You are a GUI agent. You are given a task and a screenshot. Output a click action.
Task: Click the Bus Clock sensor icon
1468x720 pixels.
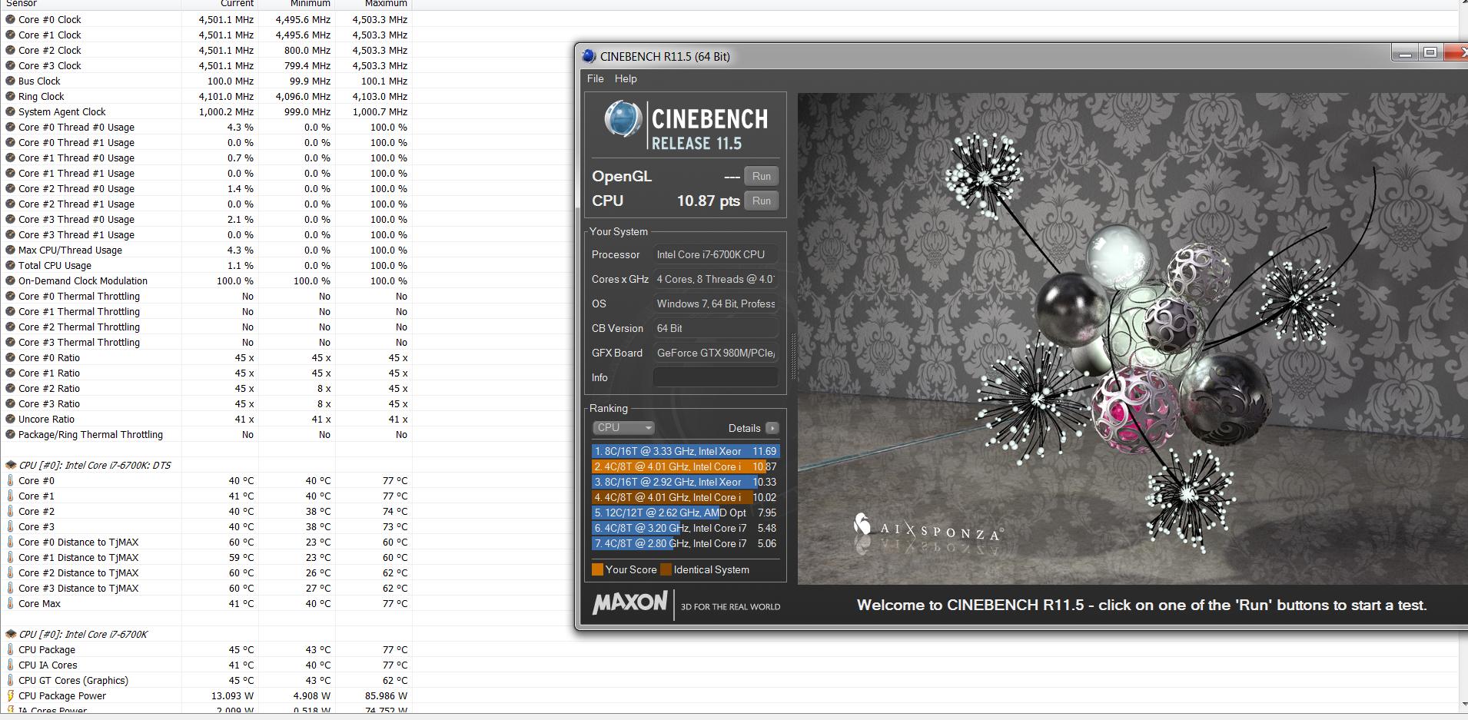pyautogui.click(x=10, y=81)
